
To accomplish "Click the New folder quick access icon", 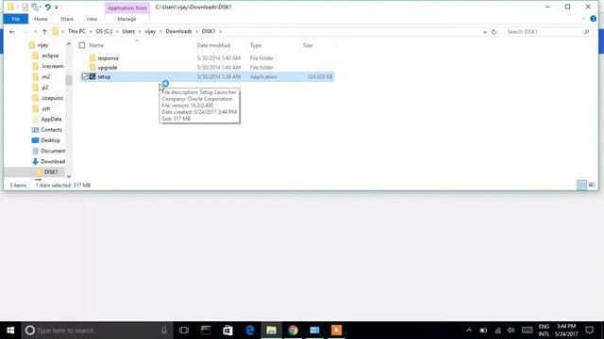I will [x=36, y=7].
